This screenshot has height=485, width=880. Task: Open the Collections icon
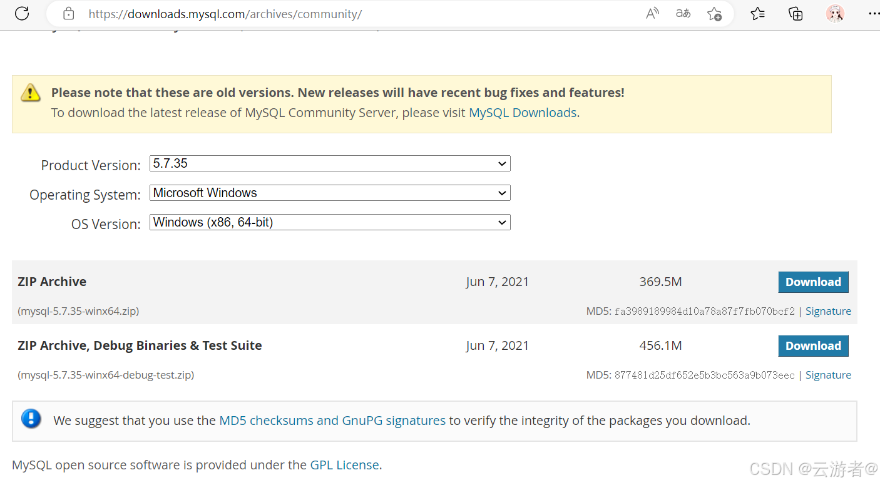(x=796, y=13)
